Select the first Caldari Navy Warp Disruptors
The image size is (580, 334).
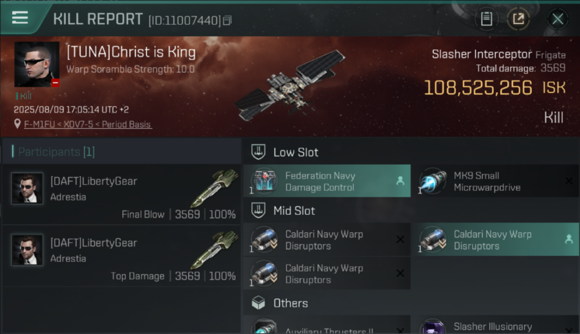327,240
